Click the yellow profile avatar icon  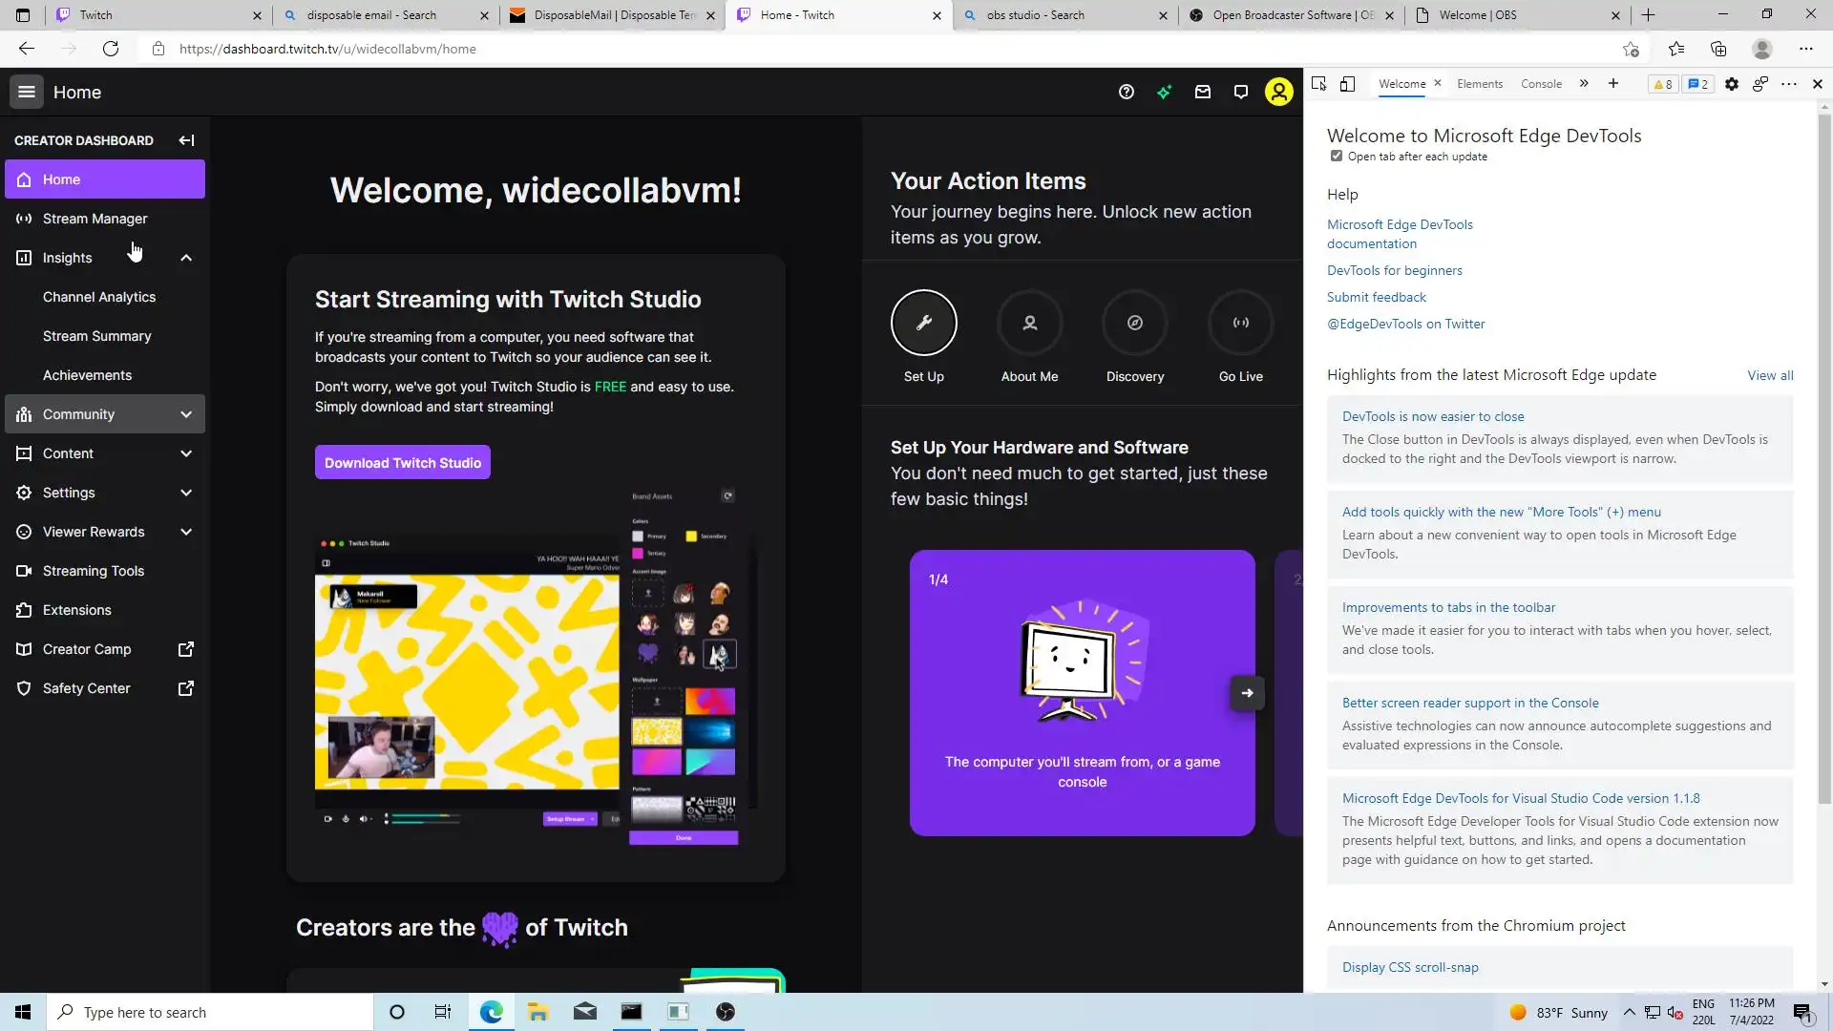1278,93
